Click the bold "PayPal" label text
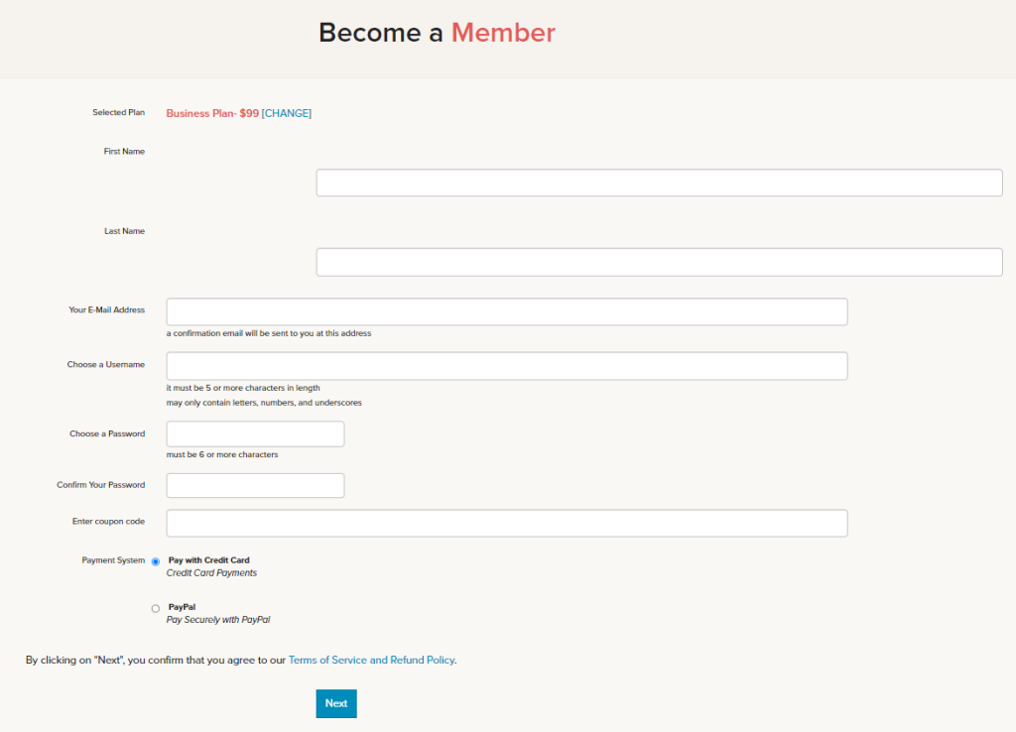1016x732 pixels. 183,607
